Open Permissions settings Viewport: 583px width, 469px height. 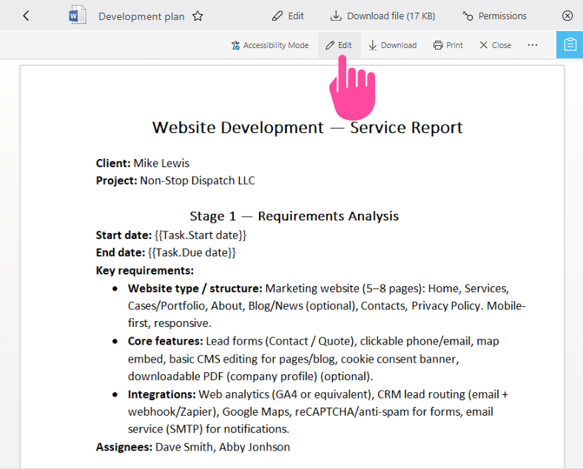click(494, 16)
